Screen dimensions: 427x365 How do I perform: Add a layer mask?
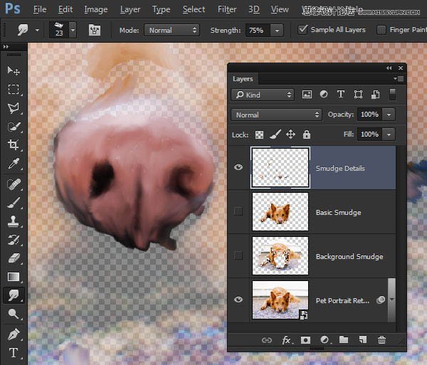pos(305,340)
